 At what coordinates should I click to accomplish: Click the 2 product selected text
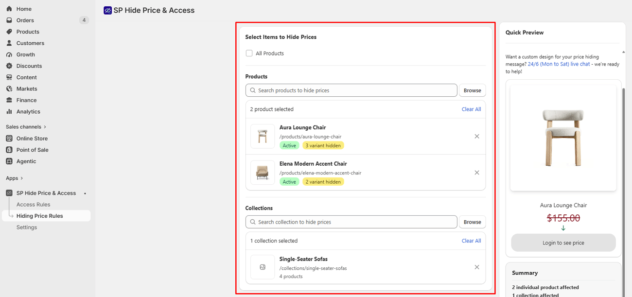coord(272,109)
